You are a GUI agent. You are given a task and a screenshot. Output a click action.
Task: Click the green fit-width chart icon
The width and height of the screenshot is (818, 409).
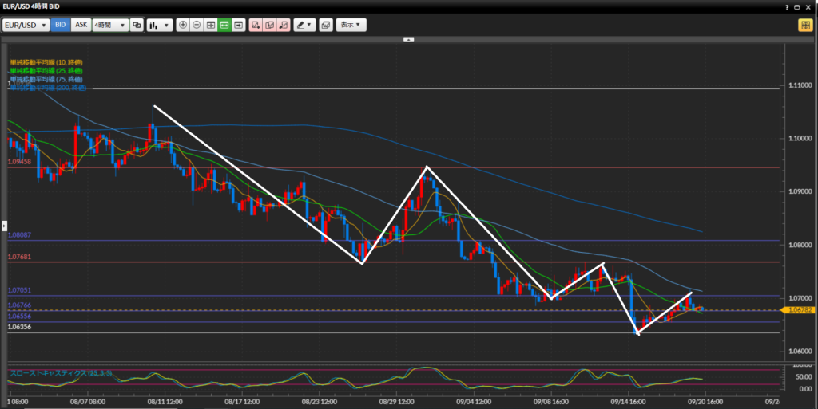224,25
